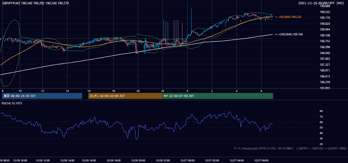Click the 12/26 12:00 date label
The image size is (348, 163).
(x=42, y=161)
